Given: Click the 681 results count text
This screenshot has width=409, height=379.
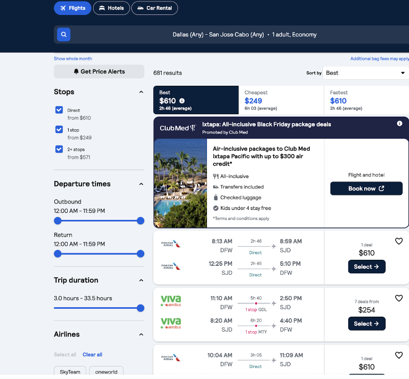Looking at the screenshot, I should [x=168, y=73].
